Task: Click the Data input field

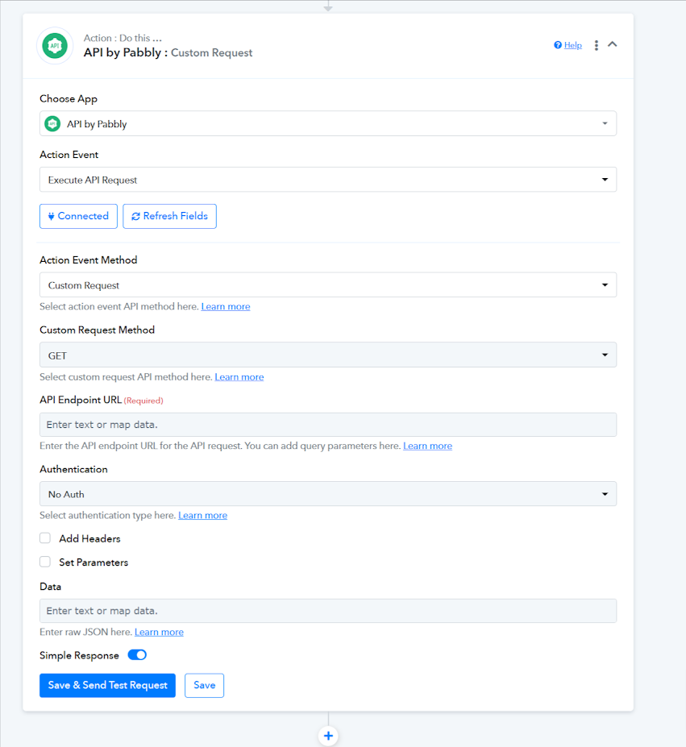Action: (x=328, y=611)
